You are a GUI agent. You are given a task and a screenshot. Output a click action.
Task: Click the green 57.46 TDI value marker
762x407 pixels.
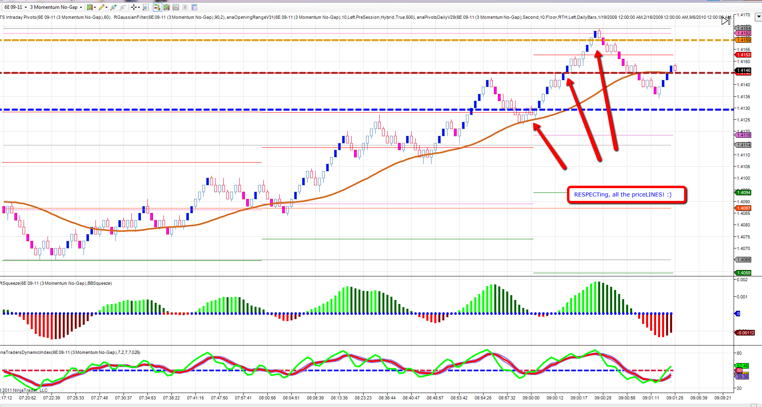[x=742, y=366]
